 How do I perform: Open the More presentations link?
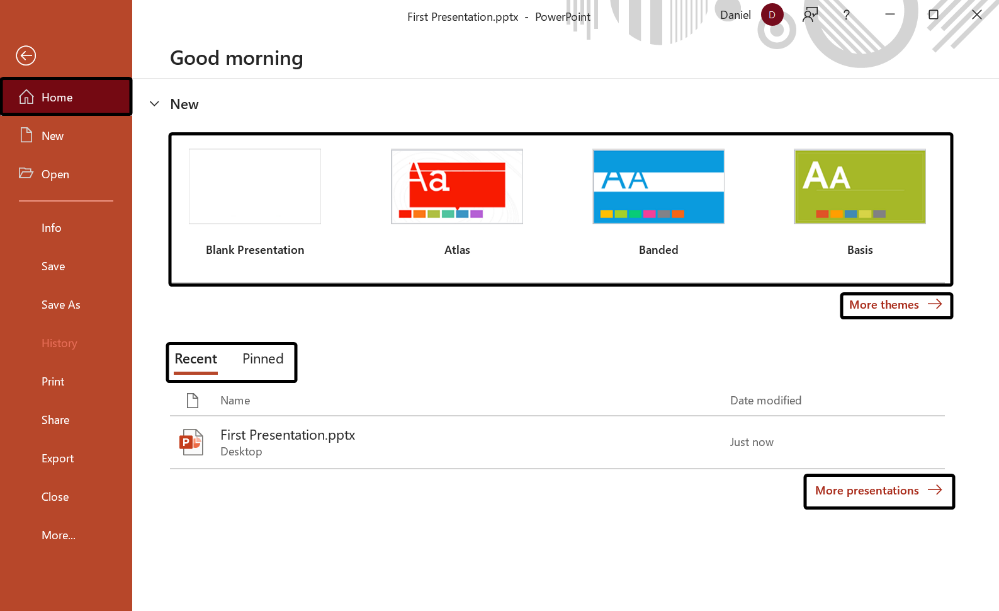pos(878,491)
